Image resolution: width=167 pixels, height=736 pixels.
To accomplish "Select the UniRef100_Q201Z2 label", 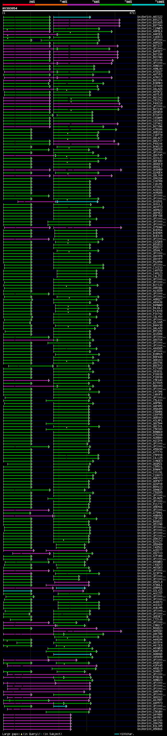I will tap(150, 158).
